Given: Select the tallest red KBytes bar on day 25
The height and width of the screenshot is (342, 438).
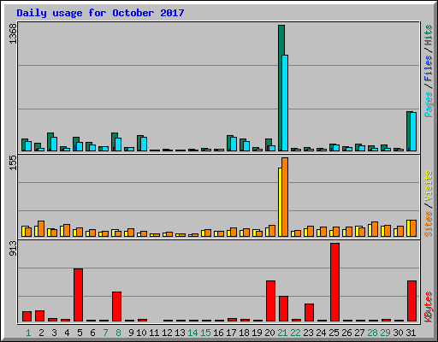Looking at the screenshot, I should (x=334, y=282).
